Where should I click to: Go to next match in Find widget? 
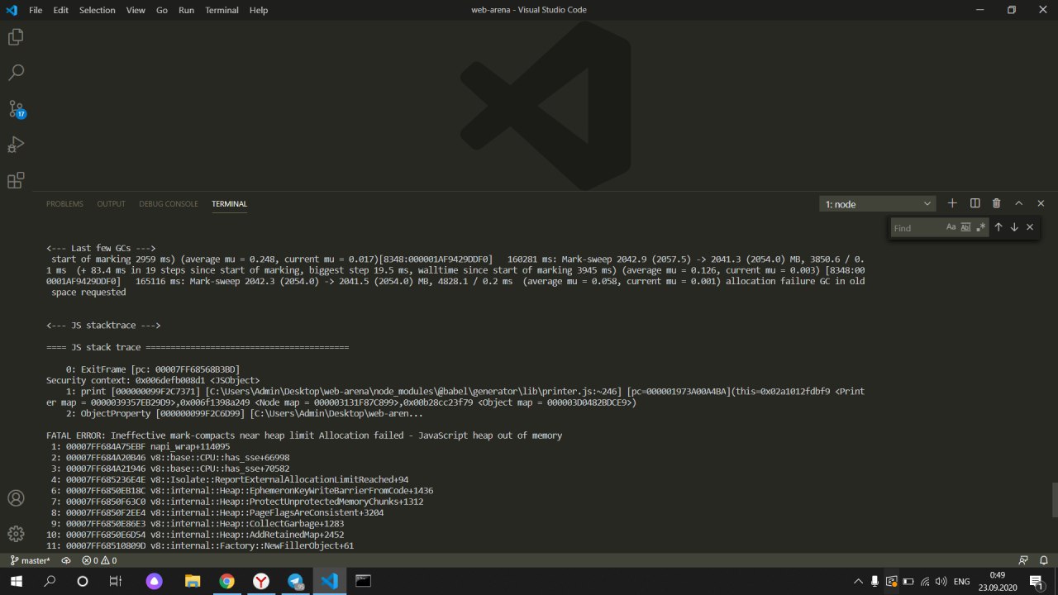1014,227
